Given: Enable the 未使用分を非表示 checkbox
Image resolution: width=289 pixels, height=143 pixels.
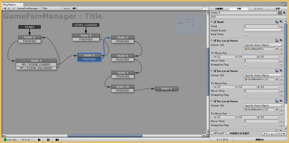Looking at the screenshot, I should 228,133.
